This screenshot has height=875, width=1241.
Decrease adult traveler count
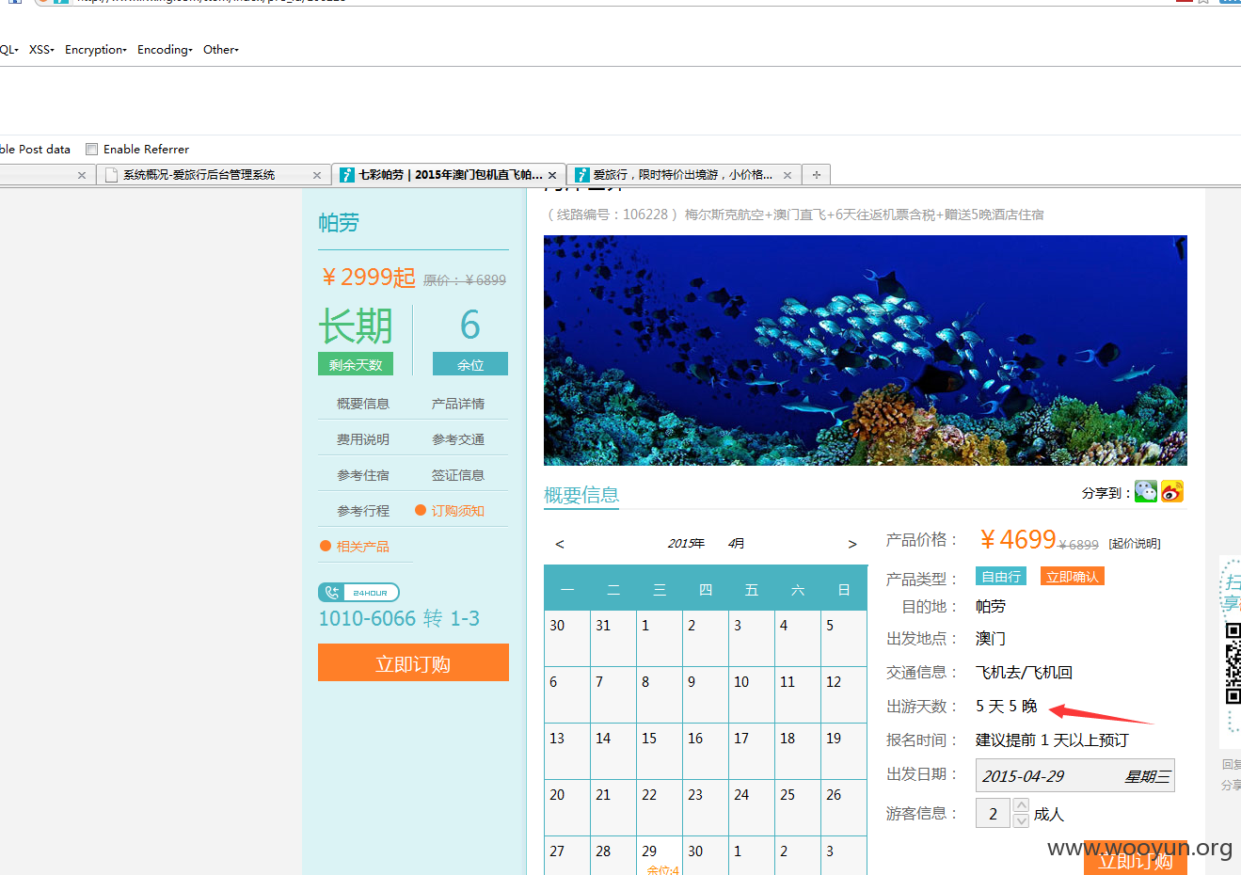(1021, 821)
